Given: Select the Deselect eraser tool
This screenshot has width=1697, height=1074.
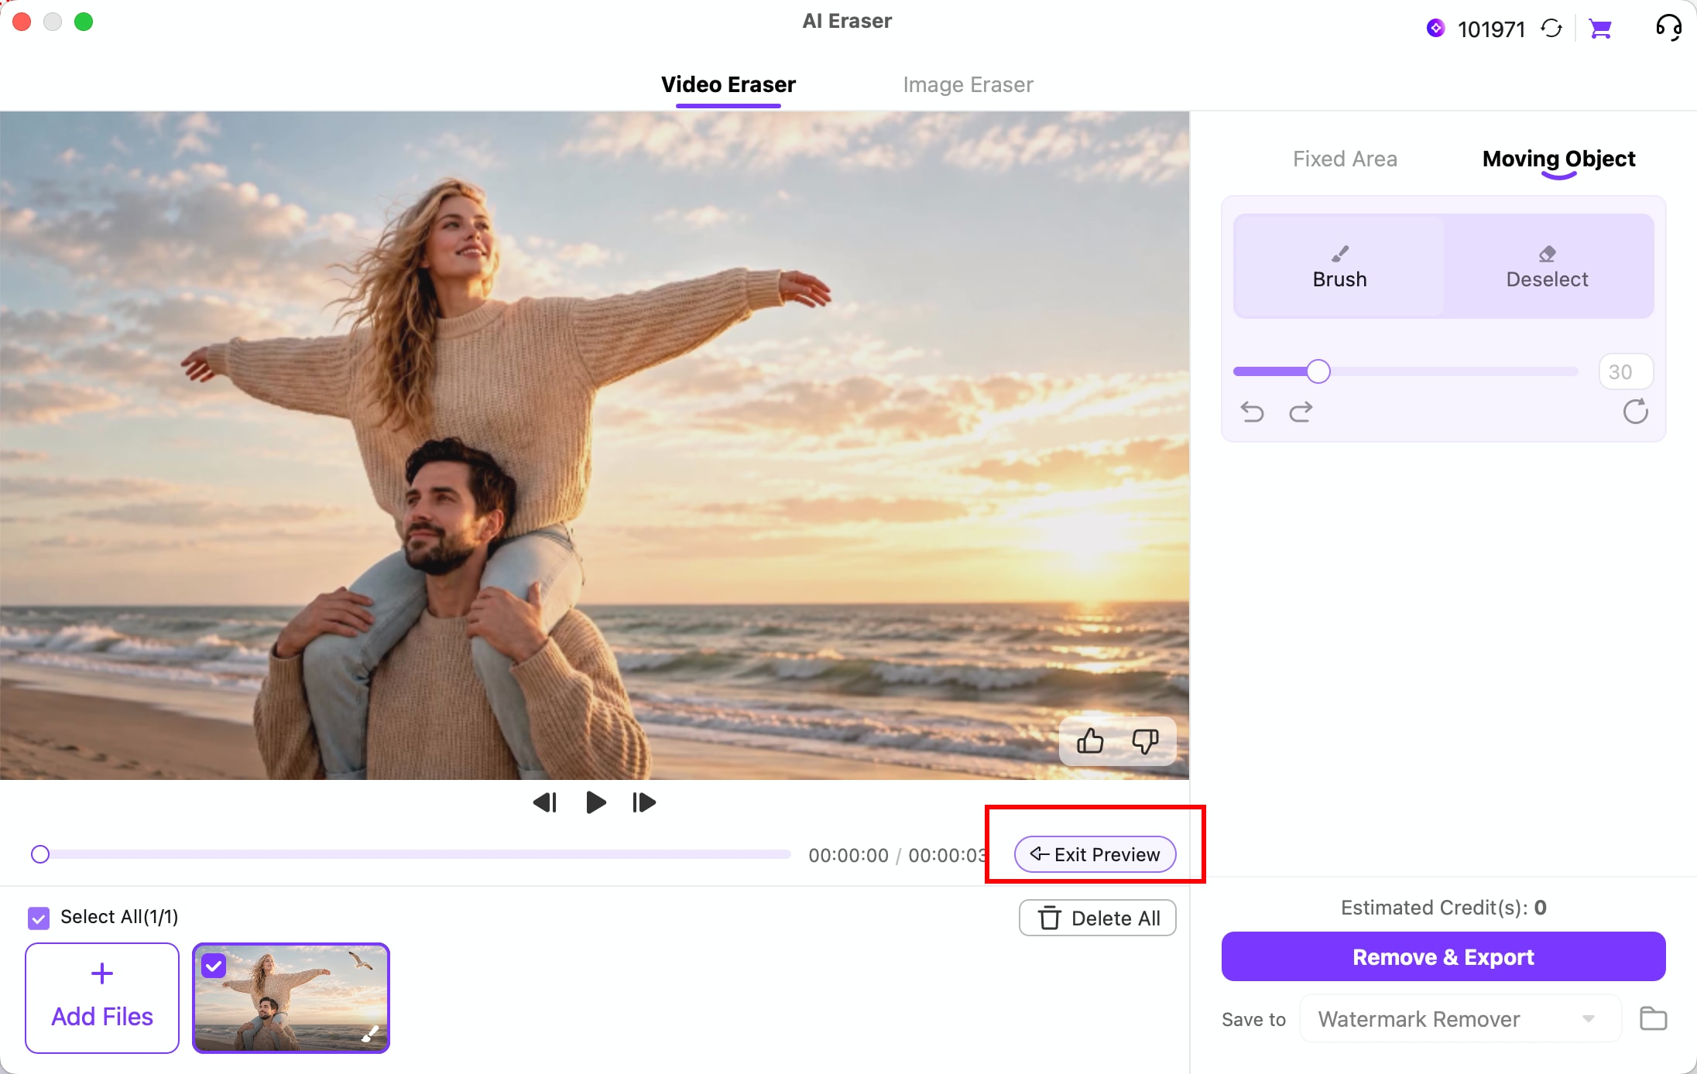Looking at the screenshot, I should (1547, 266).
